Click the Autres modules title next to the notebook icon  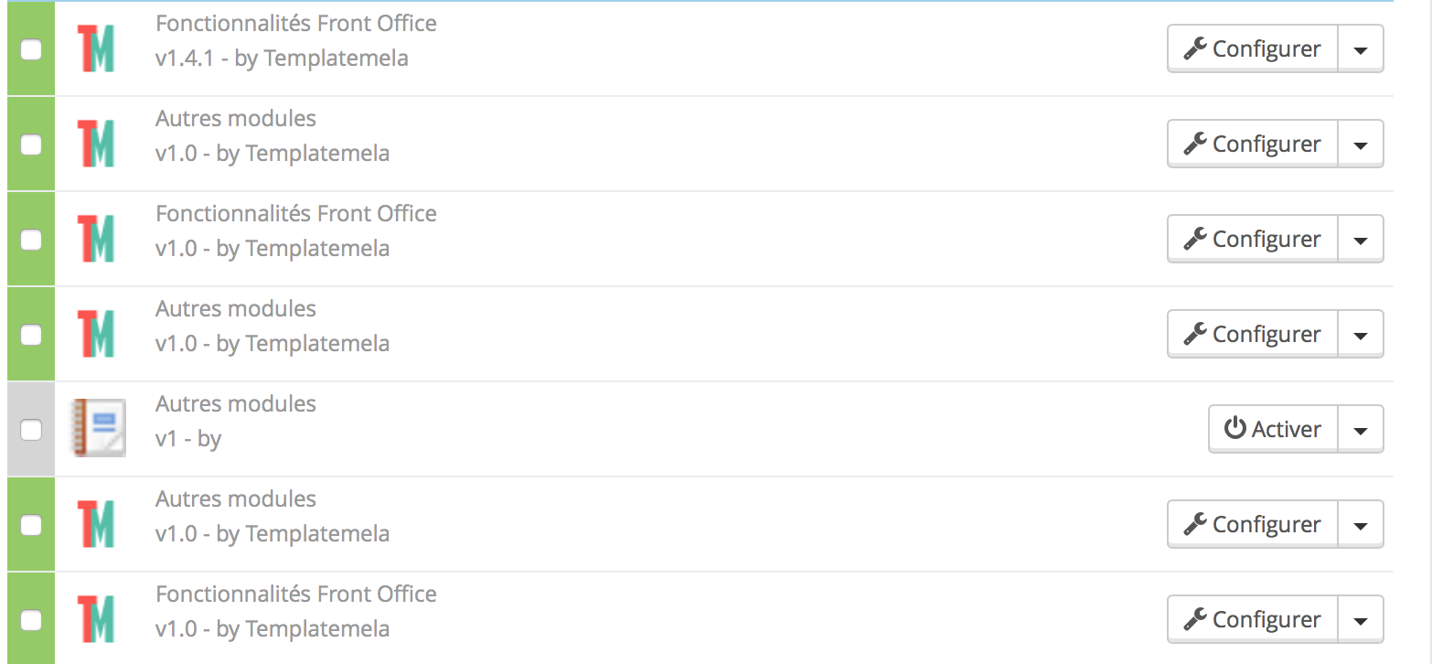pyautogui.click(x=236, y=403)
